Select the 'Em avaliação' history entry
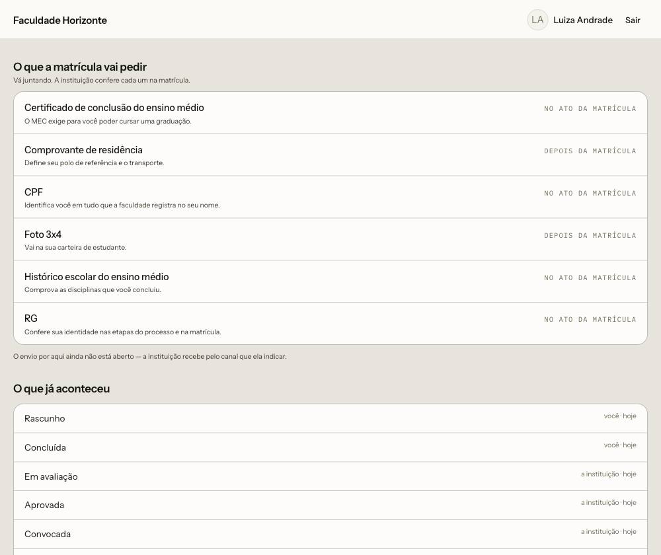 [x=51, y=476]
